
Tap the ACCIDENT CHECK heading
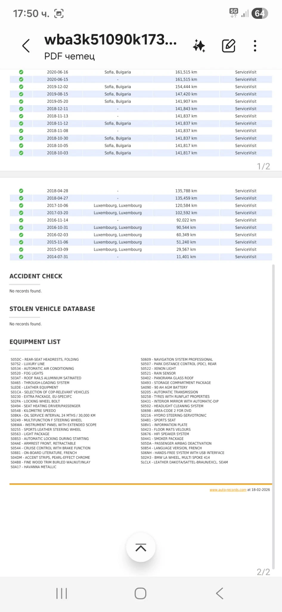(x=36, y=276)
